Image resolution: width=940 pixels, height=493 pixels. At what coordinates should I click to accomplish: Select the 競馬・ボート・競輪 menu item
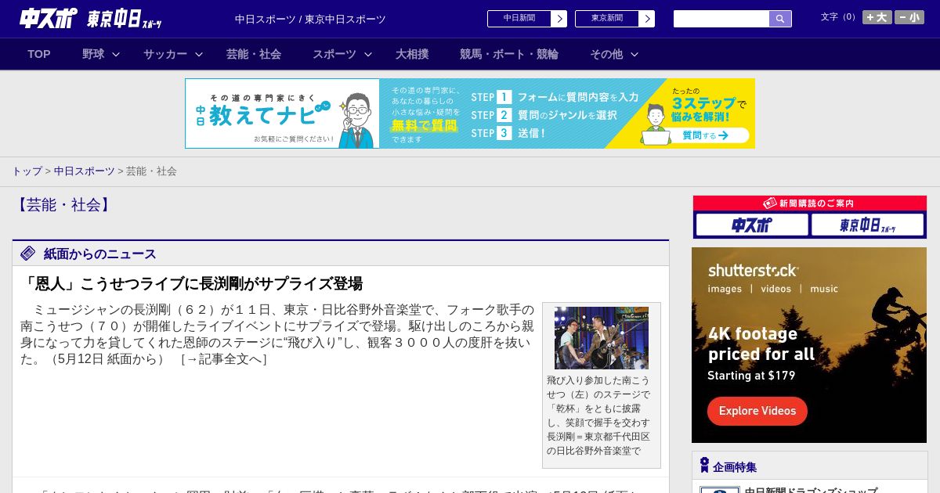509,54
